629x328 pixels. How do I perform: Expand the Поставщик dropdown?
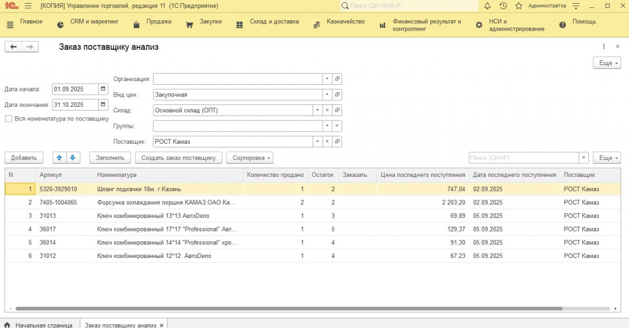(x=318, y=141)
